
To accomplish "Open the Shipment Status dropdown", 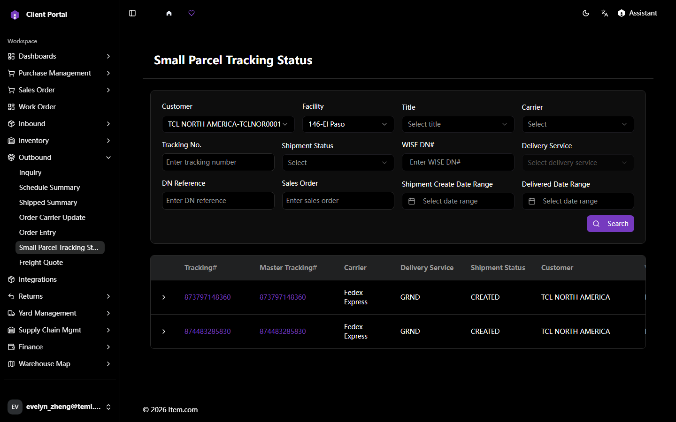I will pyautogui.click(x=338, y=163).
